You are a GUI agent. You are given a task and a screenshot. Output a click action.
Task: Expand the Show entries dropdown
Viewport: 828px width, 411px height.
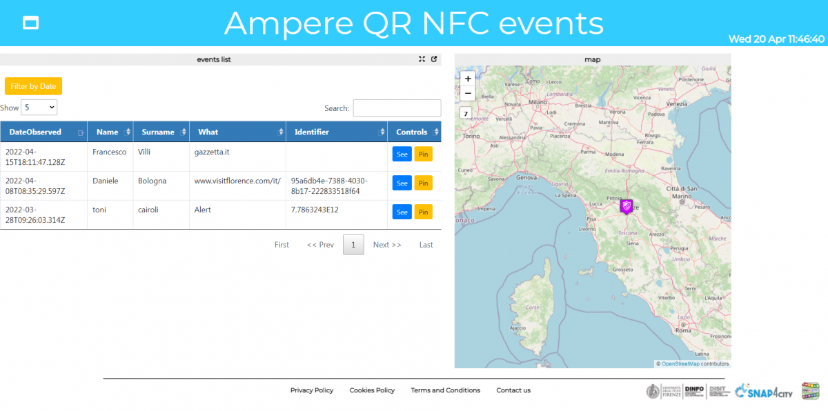(39, 108)
